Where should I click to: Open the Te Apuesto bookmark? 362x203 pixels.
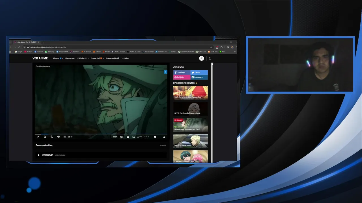coord(86,52)
